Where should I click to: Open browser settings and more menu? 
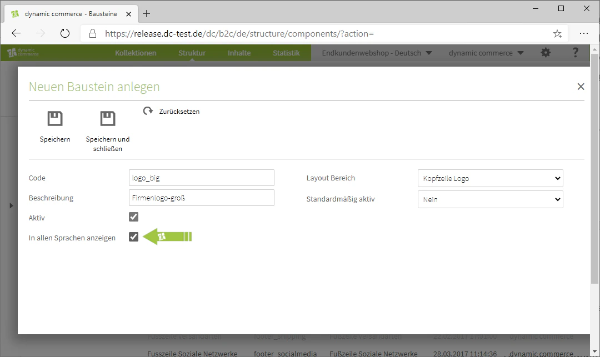(583, 33)
